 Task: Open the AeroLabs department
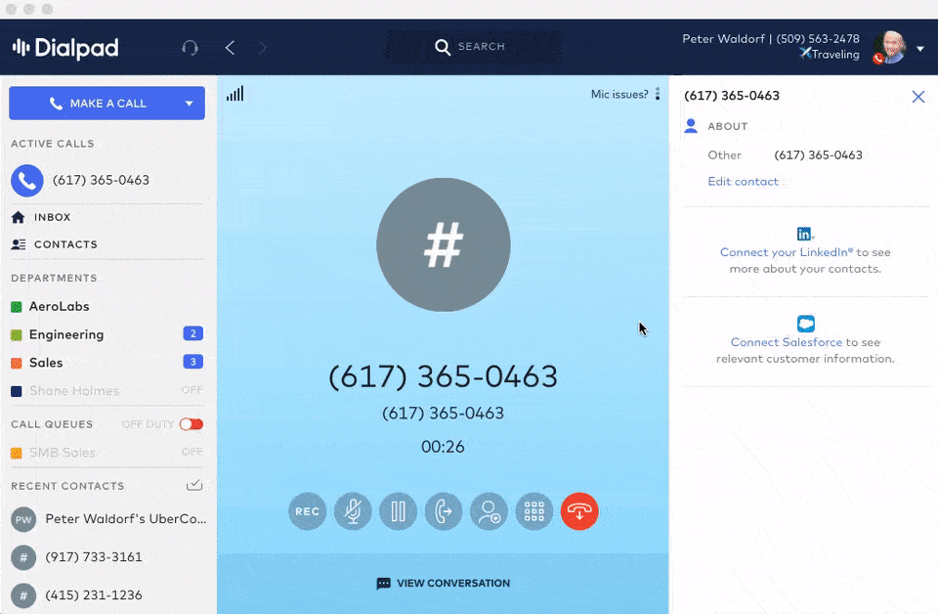tap(60, 306)
